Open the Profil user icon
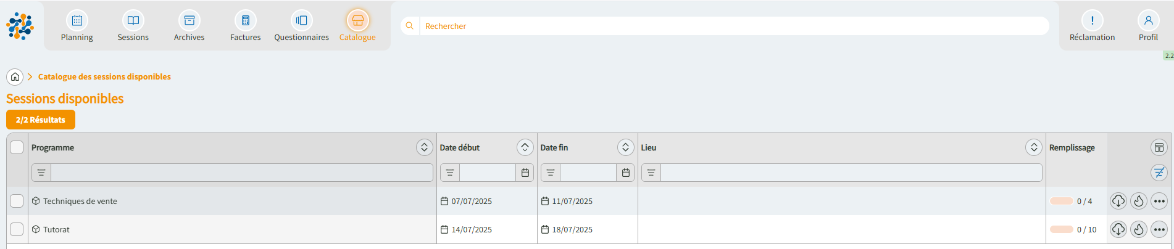The image size is (1174, 249). coord(1148,20)
